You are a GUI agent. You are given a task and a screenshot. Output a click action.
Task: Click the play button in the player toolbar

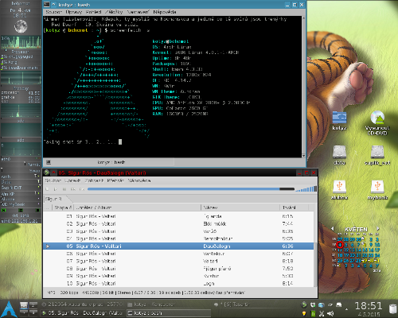(56, 189)
